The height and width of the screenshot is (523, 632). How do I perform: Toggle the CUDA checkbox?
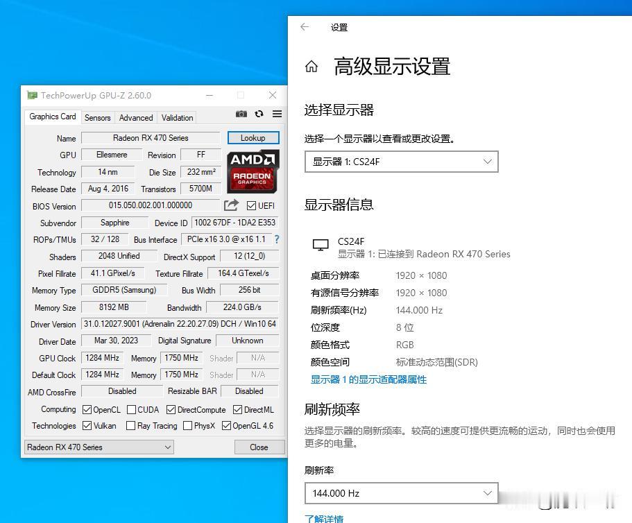pos(131,410)
